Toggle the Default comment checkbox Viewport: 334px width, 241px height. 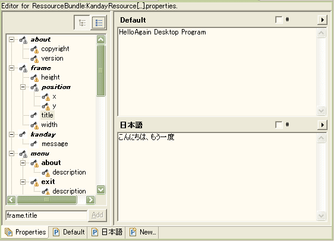(279, 20)
